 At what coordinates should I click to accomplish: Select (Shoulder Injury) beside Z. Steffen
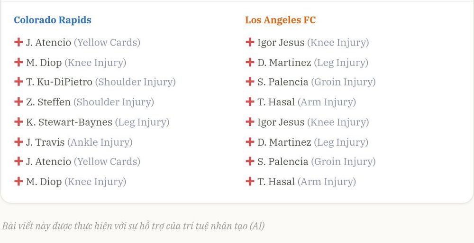[x=114, y=102]
